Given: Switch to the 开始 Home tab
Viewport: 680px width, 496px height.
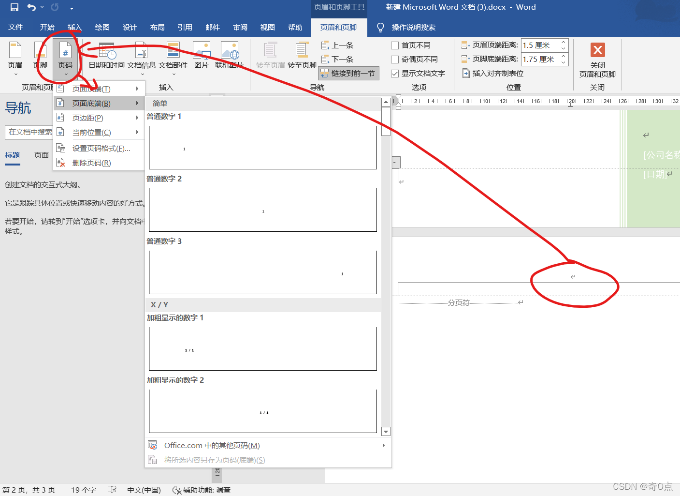Looking at the screenshot, I should pos(47,27).
